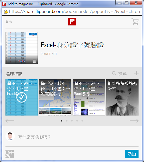The width and height of the screenshot is (144, 162).
Task: Create new magazine with plus icon
Action: [x=136, y=73]
